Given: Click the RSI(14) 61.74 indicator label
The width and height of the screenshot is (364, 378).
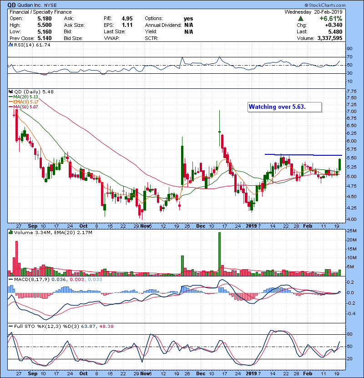Looking at the screenshot, I should (x=32, y=45).
